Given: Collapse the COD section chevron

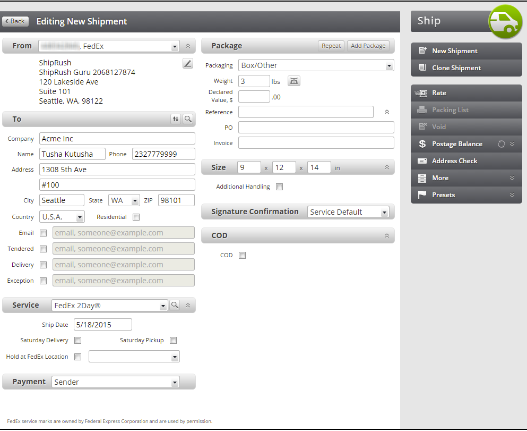Looking at the screenshot, I should pyautogui.click(x=387, y=236).
